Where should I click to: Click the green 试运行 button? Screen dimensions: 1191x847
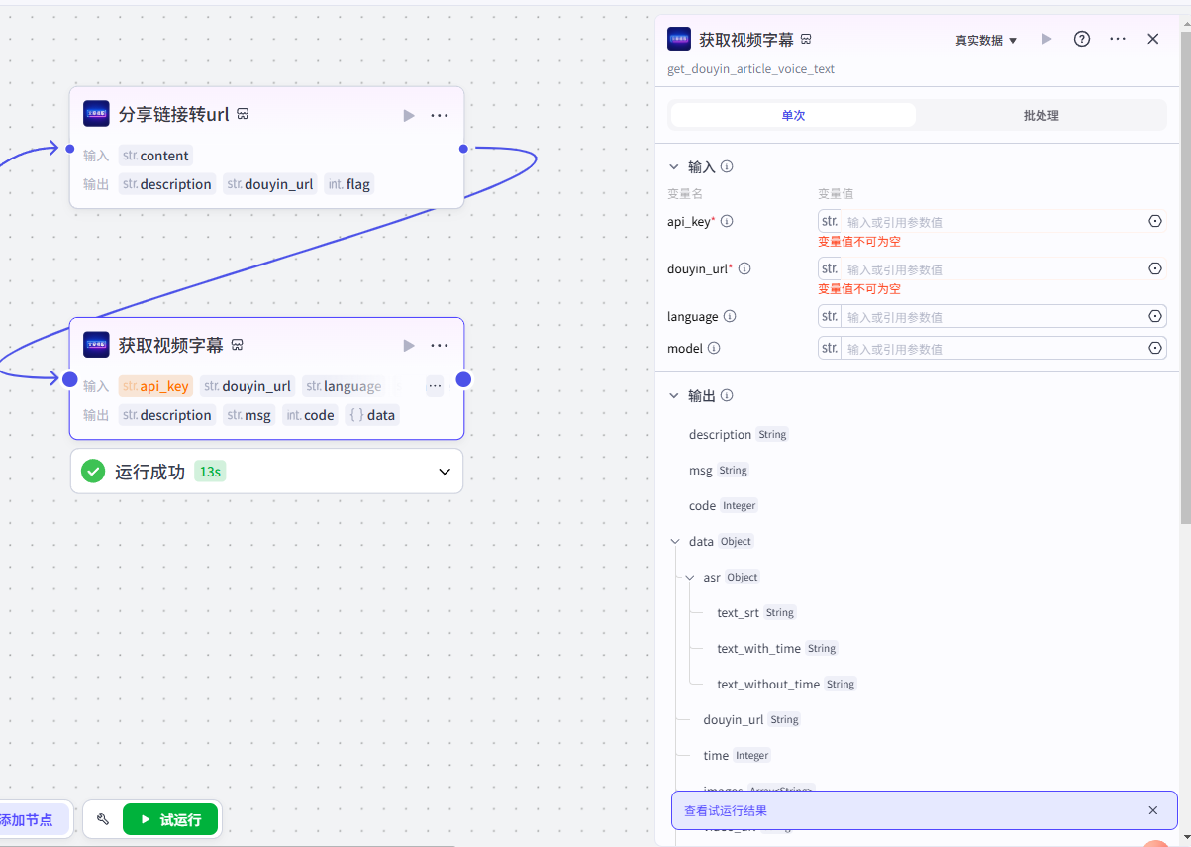click(x=170, y=819)
